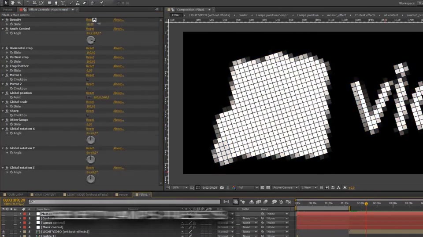Click the Global rotation X angle dial
This screenshot has width=423, height=237.
[91, 140]
